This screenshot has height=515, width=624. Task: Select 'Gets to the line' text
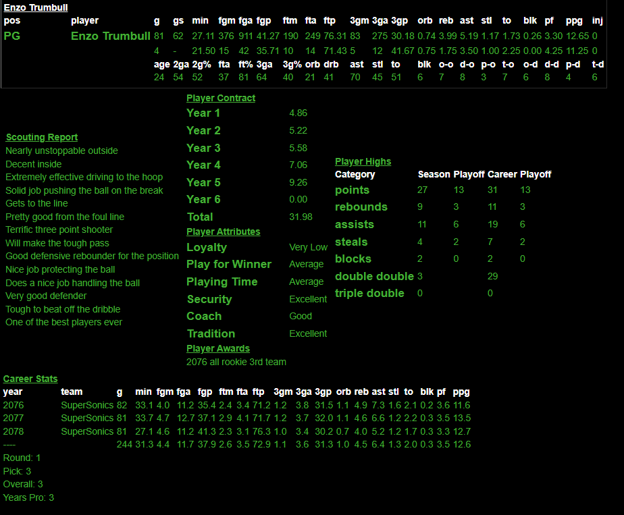pos(36,203)
